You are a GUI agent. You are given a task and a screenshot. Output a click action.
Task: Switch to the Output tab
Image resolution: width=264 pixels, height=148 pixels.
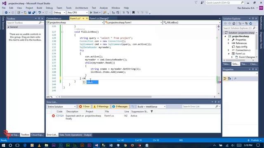click(x=87, y=135)
